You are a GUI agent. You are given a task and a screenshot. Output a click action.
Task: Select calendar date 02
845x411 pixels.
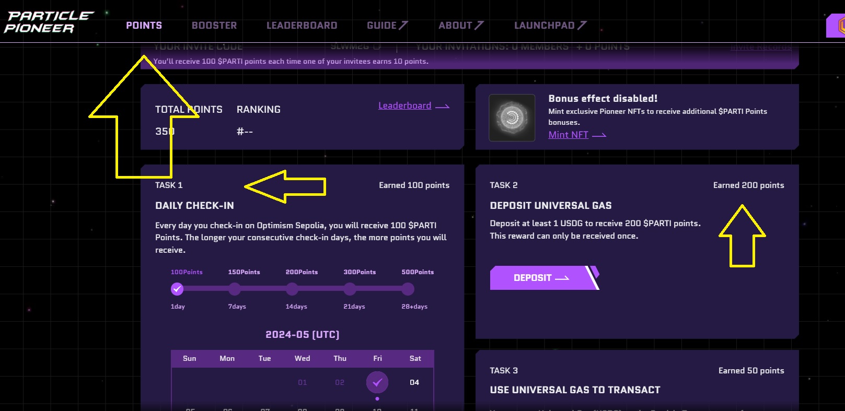[340, 382]
